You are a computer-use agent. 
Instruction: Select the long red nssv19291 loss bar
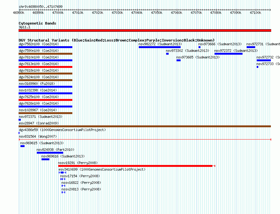pyautogui.click(x=137, y=166)
